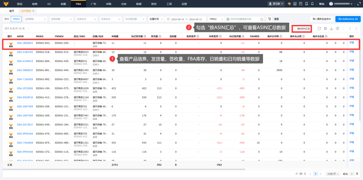Click the 前往 page number input
Viewport: 363px width, 180px height.
tap(352, 174)
